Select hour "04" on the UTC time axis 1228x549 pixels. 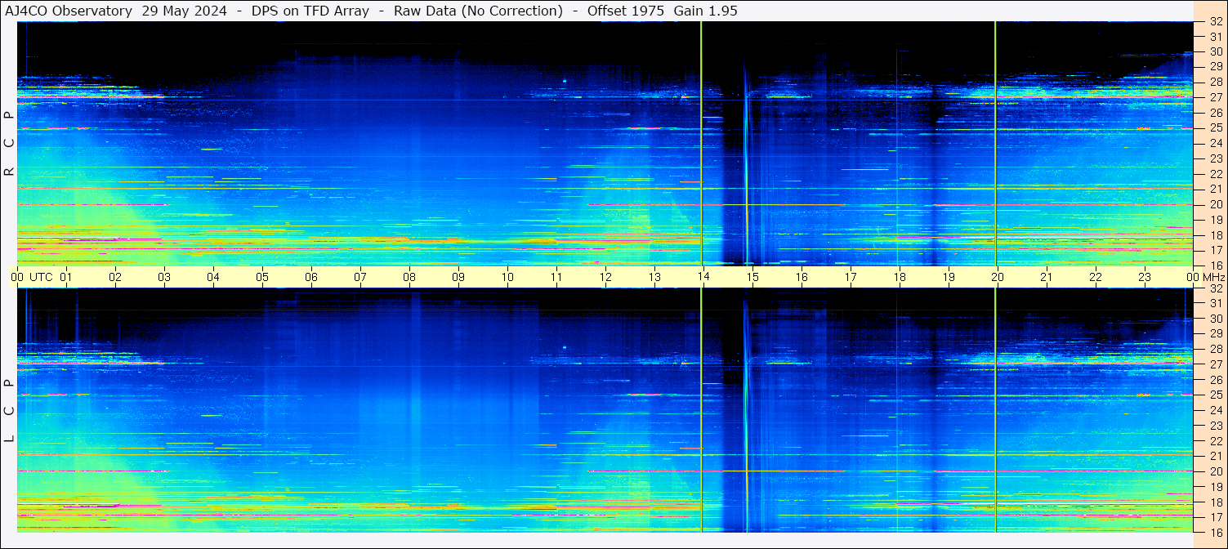click(213, 277)
